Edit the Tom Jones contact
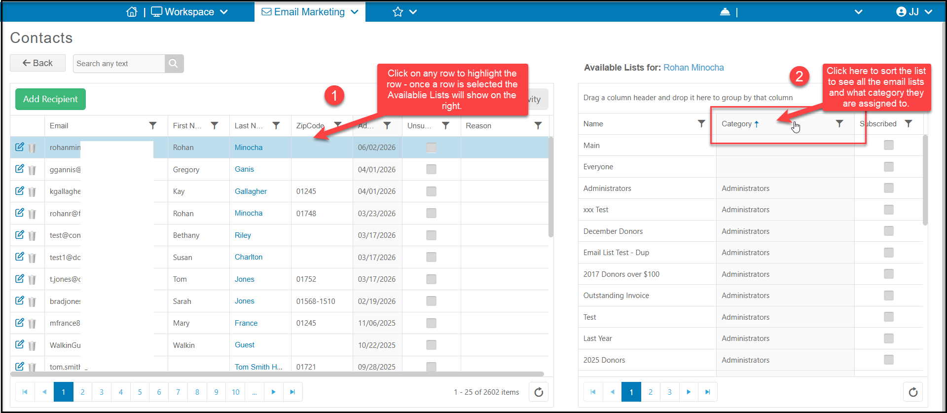 click(x=20, y=279)
